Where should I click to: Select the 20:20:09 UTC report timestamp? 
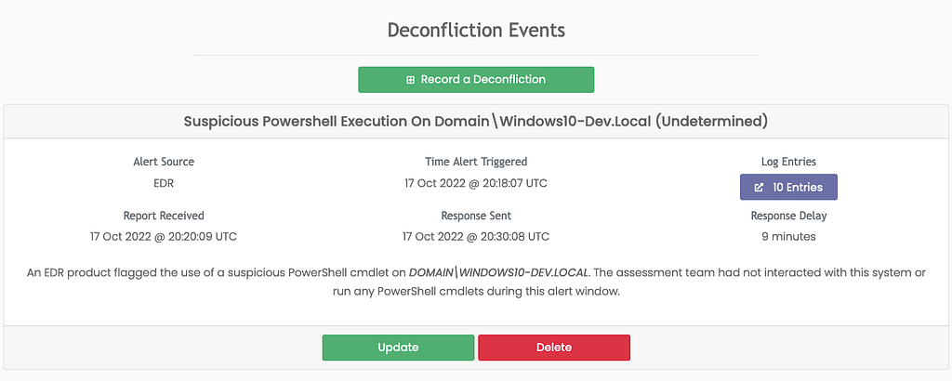tap(164, 237)
